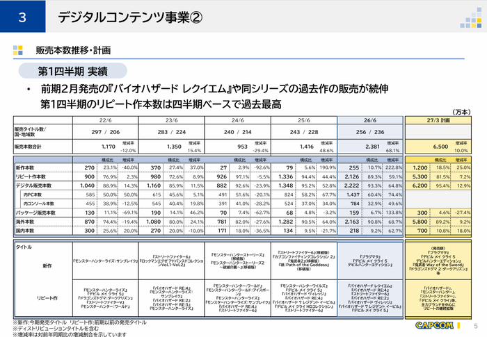Click the cell showing 243 / 228
This screenshot has width=487, height=337.
(304, 132)
